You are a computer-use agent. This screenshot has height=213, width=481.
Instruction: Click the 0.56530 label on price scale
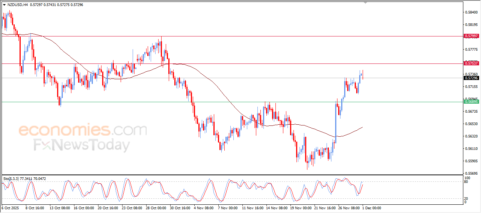click(471, 124)
